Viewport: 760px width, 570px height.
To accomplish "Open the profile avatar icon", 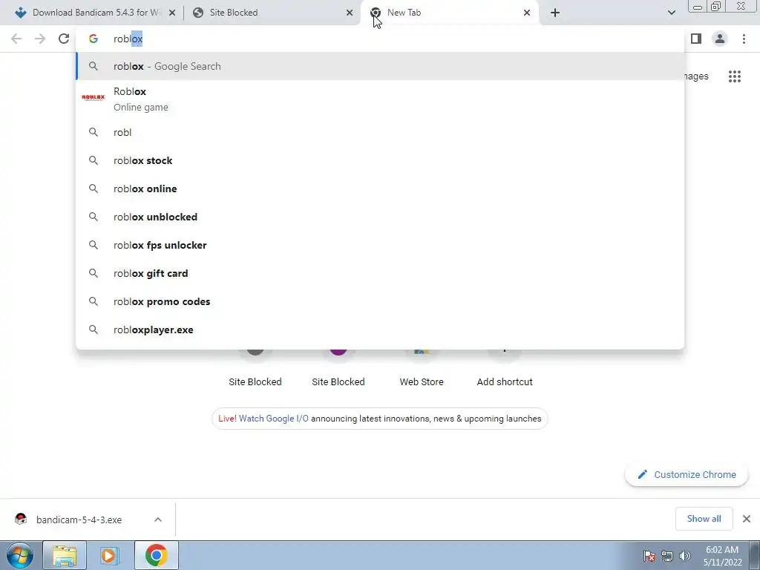I will pyautogui.click(x=720, y=39).
